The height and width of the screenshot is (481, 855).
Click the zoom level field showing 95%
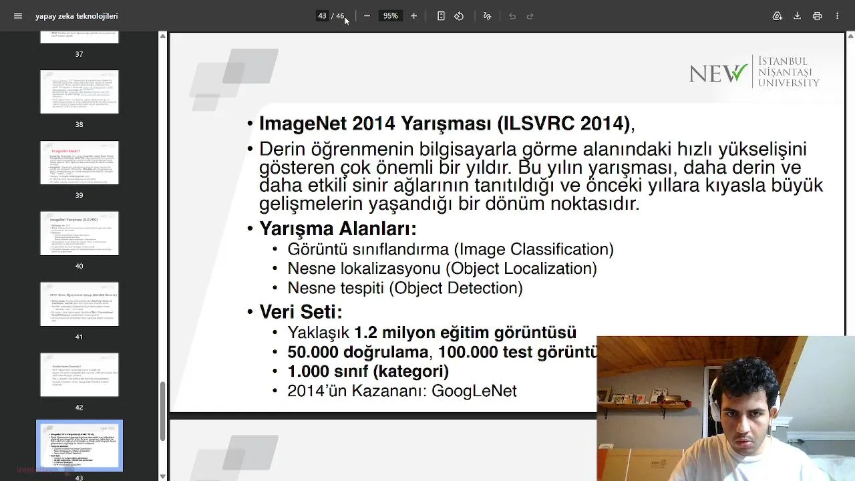pos(390,16)
